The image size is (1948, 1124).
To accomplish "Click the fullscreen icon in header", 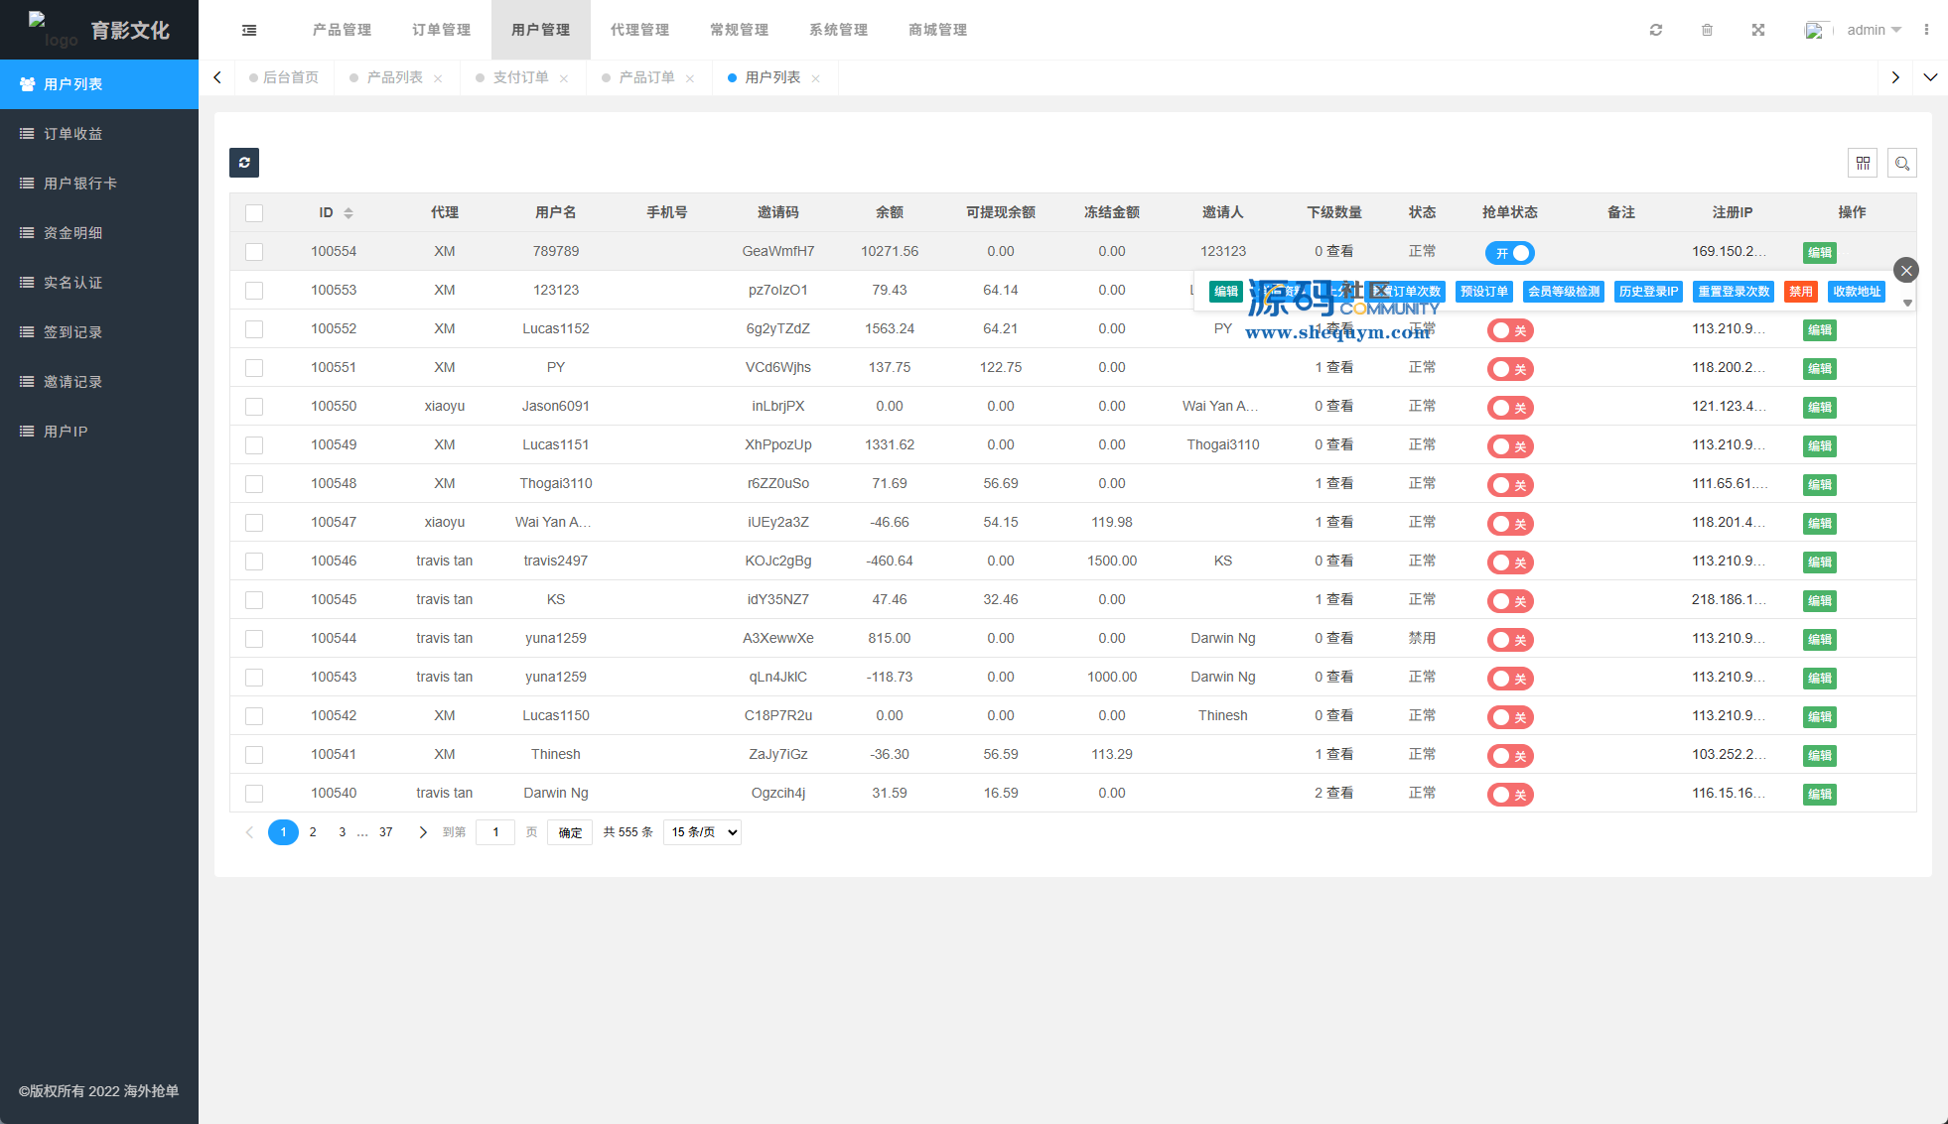I will point(1758,30).
